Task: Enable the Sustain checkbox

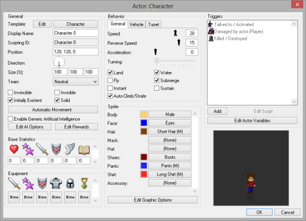Action: coord(157,88)
